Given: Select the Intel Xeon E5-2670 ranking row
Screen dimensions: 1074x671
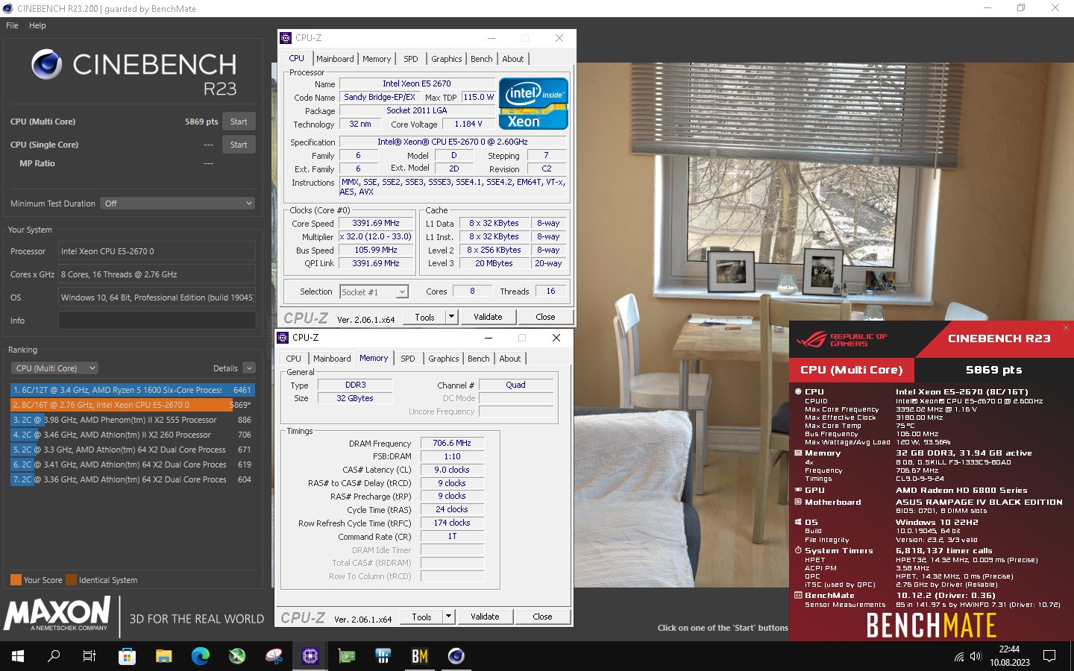Looking at the screenshot, I should tap(133, 405).
